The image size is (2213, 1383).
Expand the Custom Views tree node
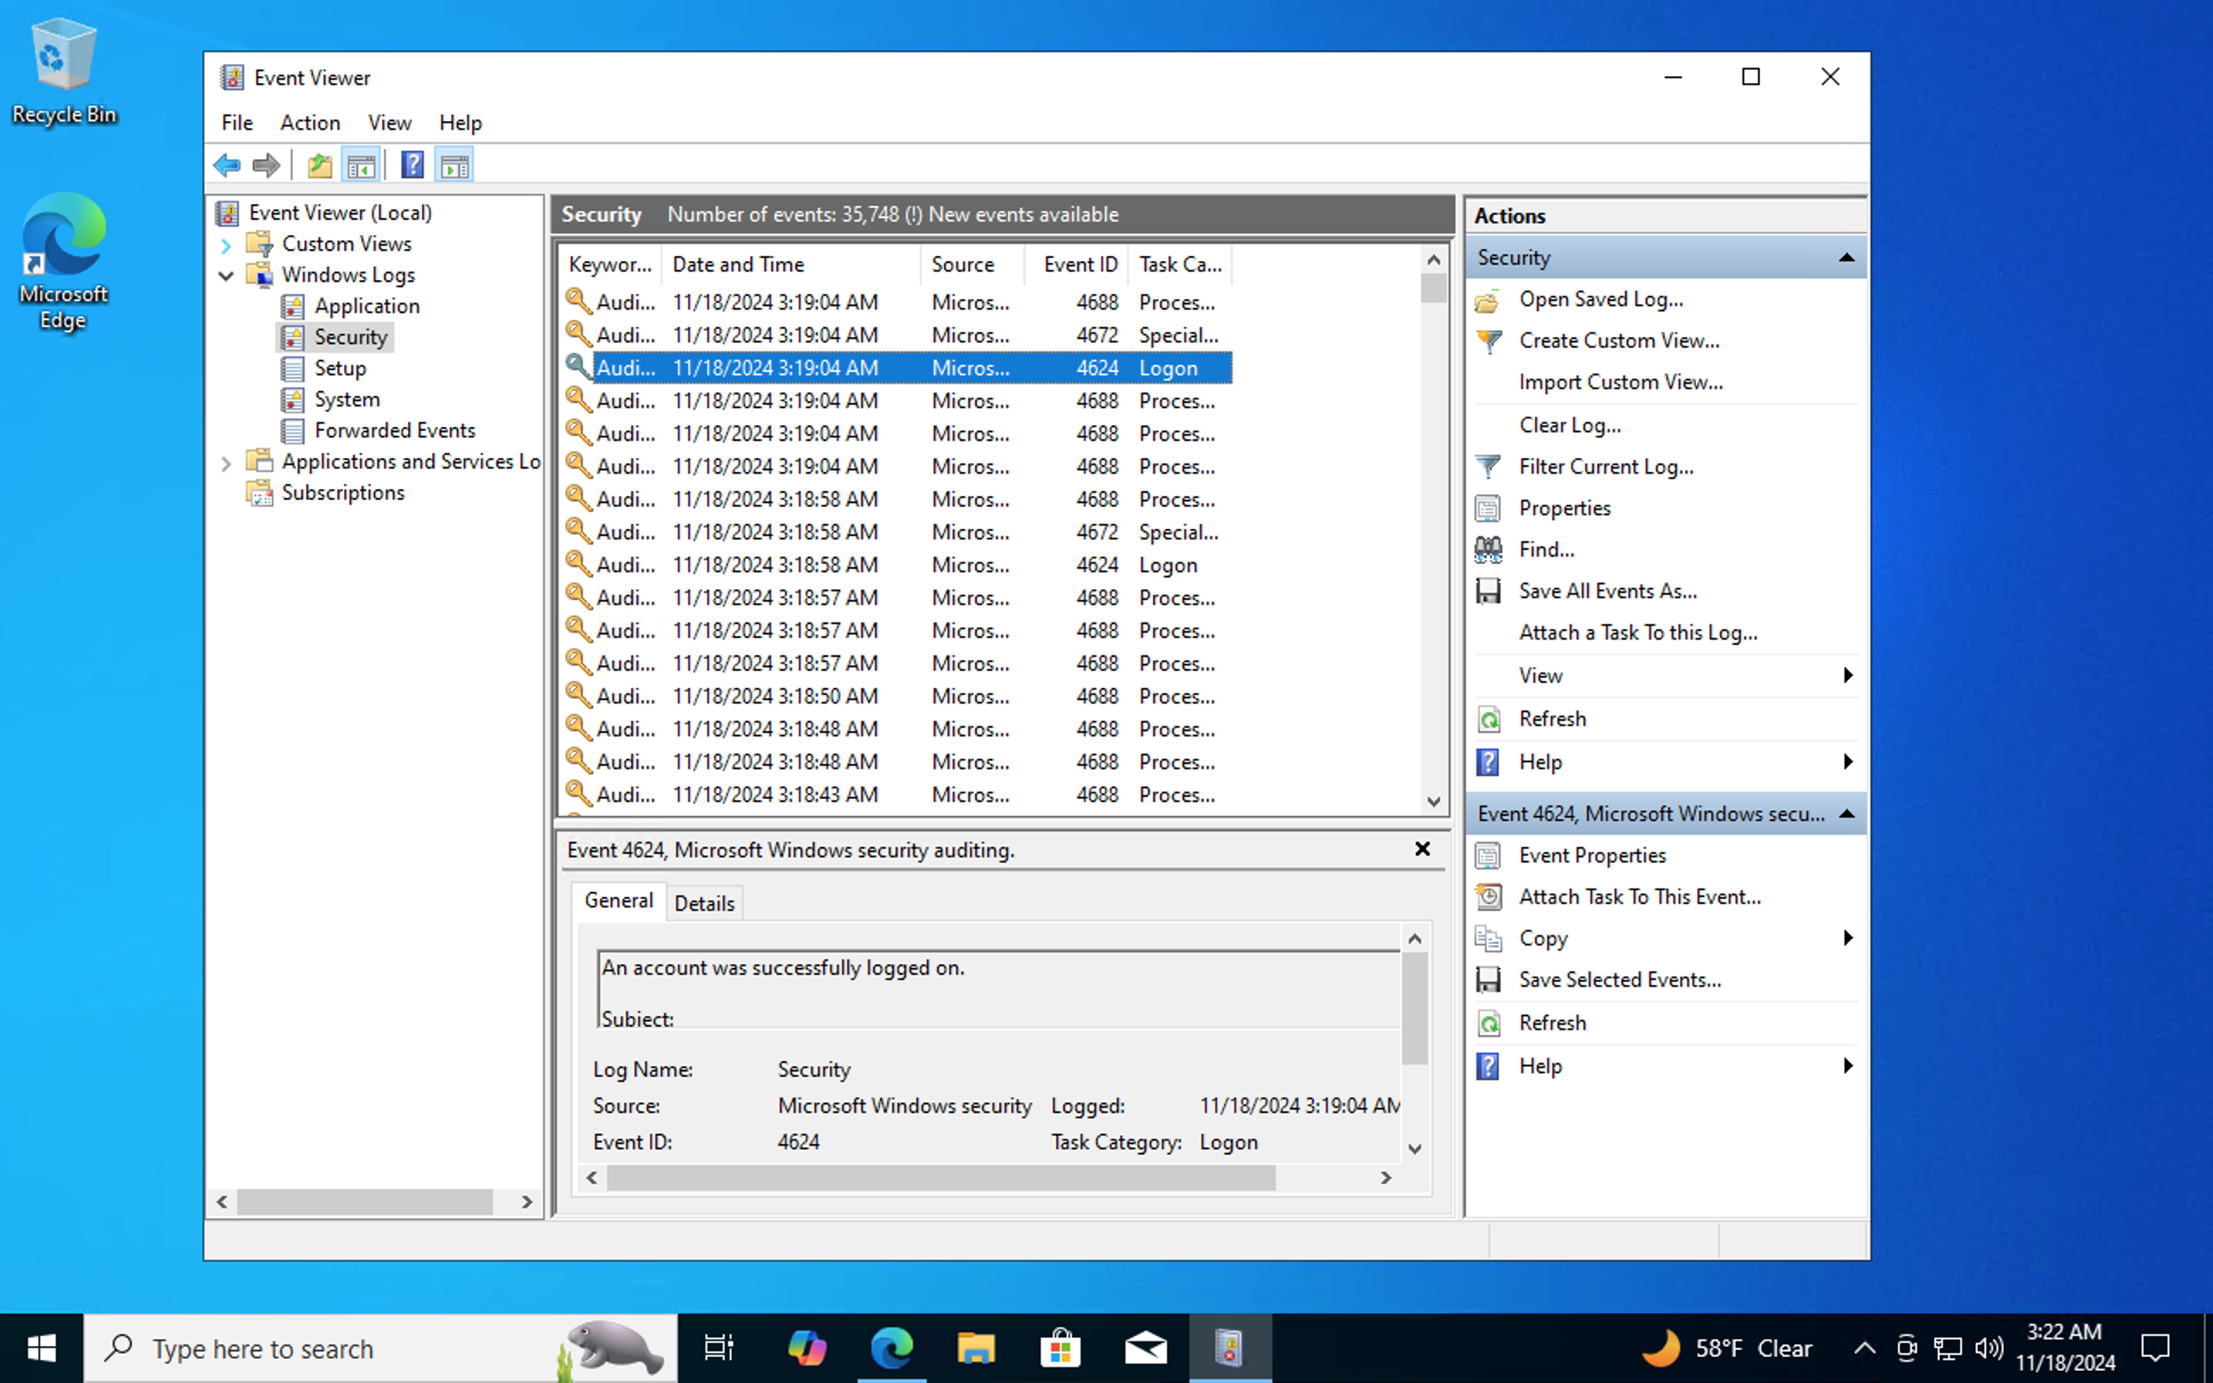tap(226, 245)
